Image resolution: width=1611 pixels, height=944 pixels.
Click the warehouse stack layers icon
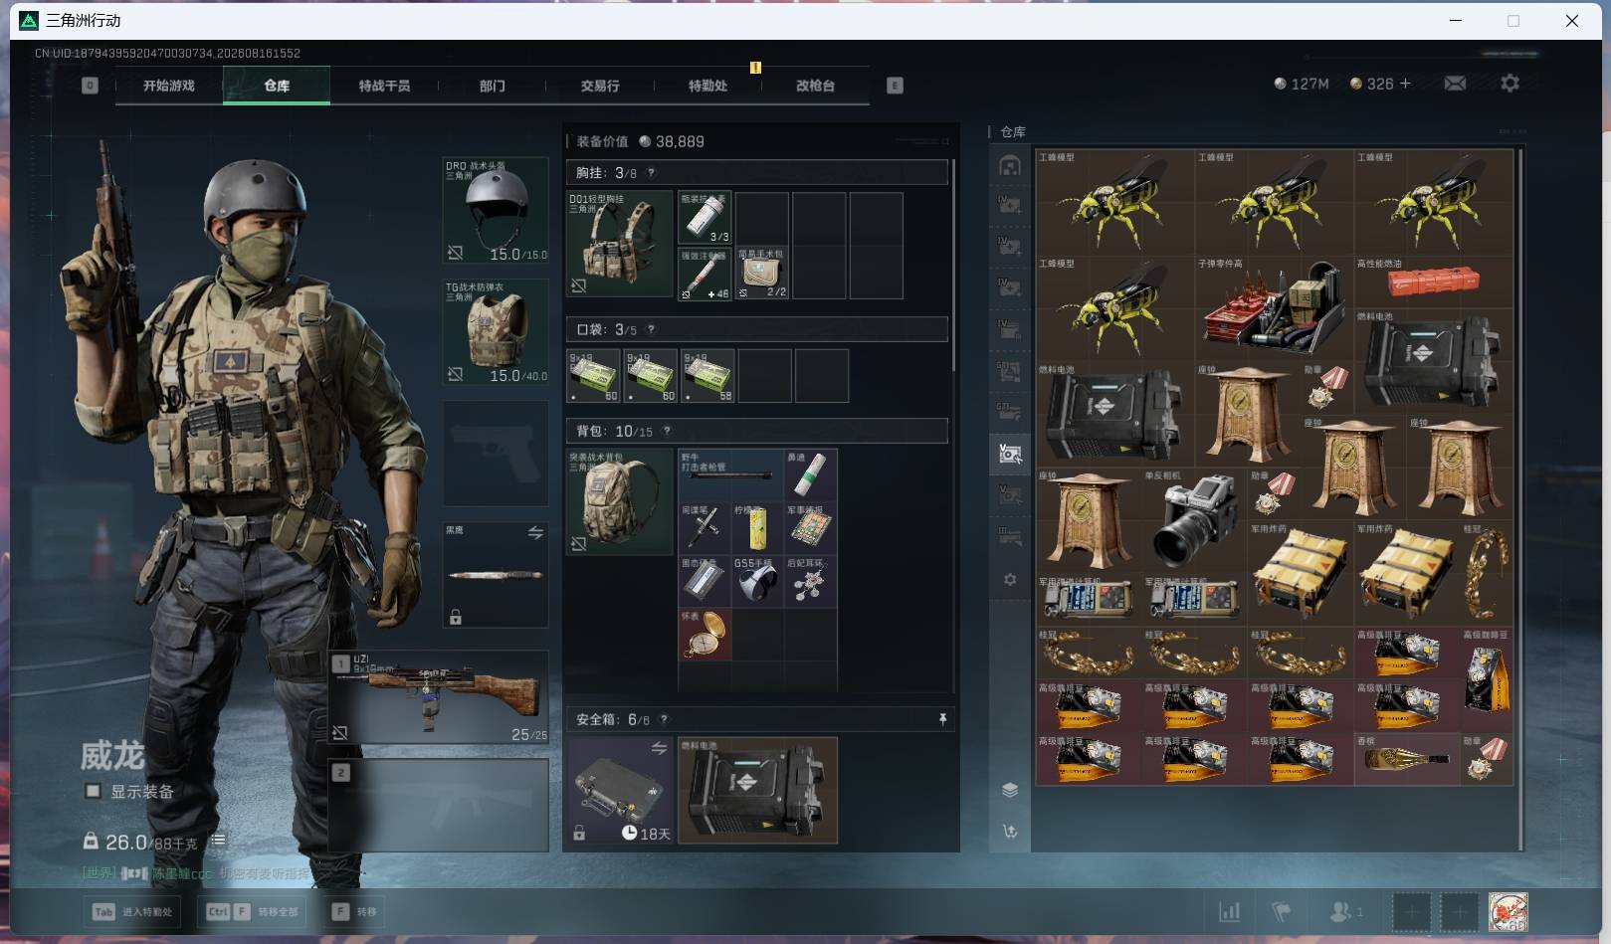click(1010, 790)
